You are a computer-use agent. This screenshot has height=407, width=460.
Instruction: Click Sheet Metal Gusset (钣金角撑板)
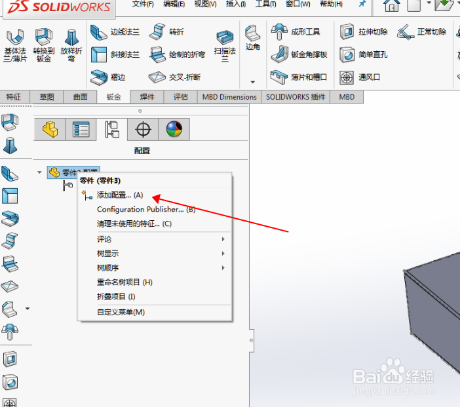[299, 54]
